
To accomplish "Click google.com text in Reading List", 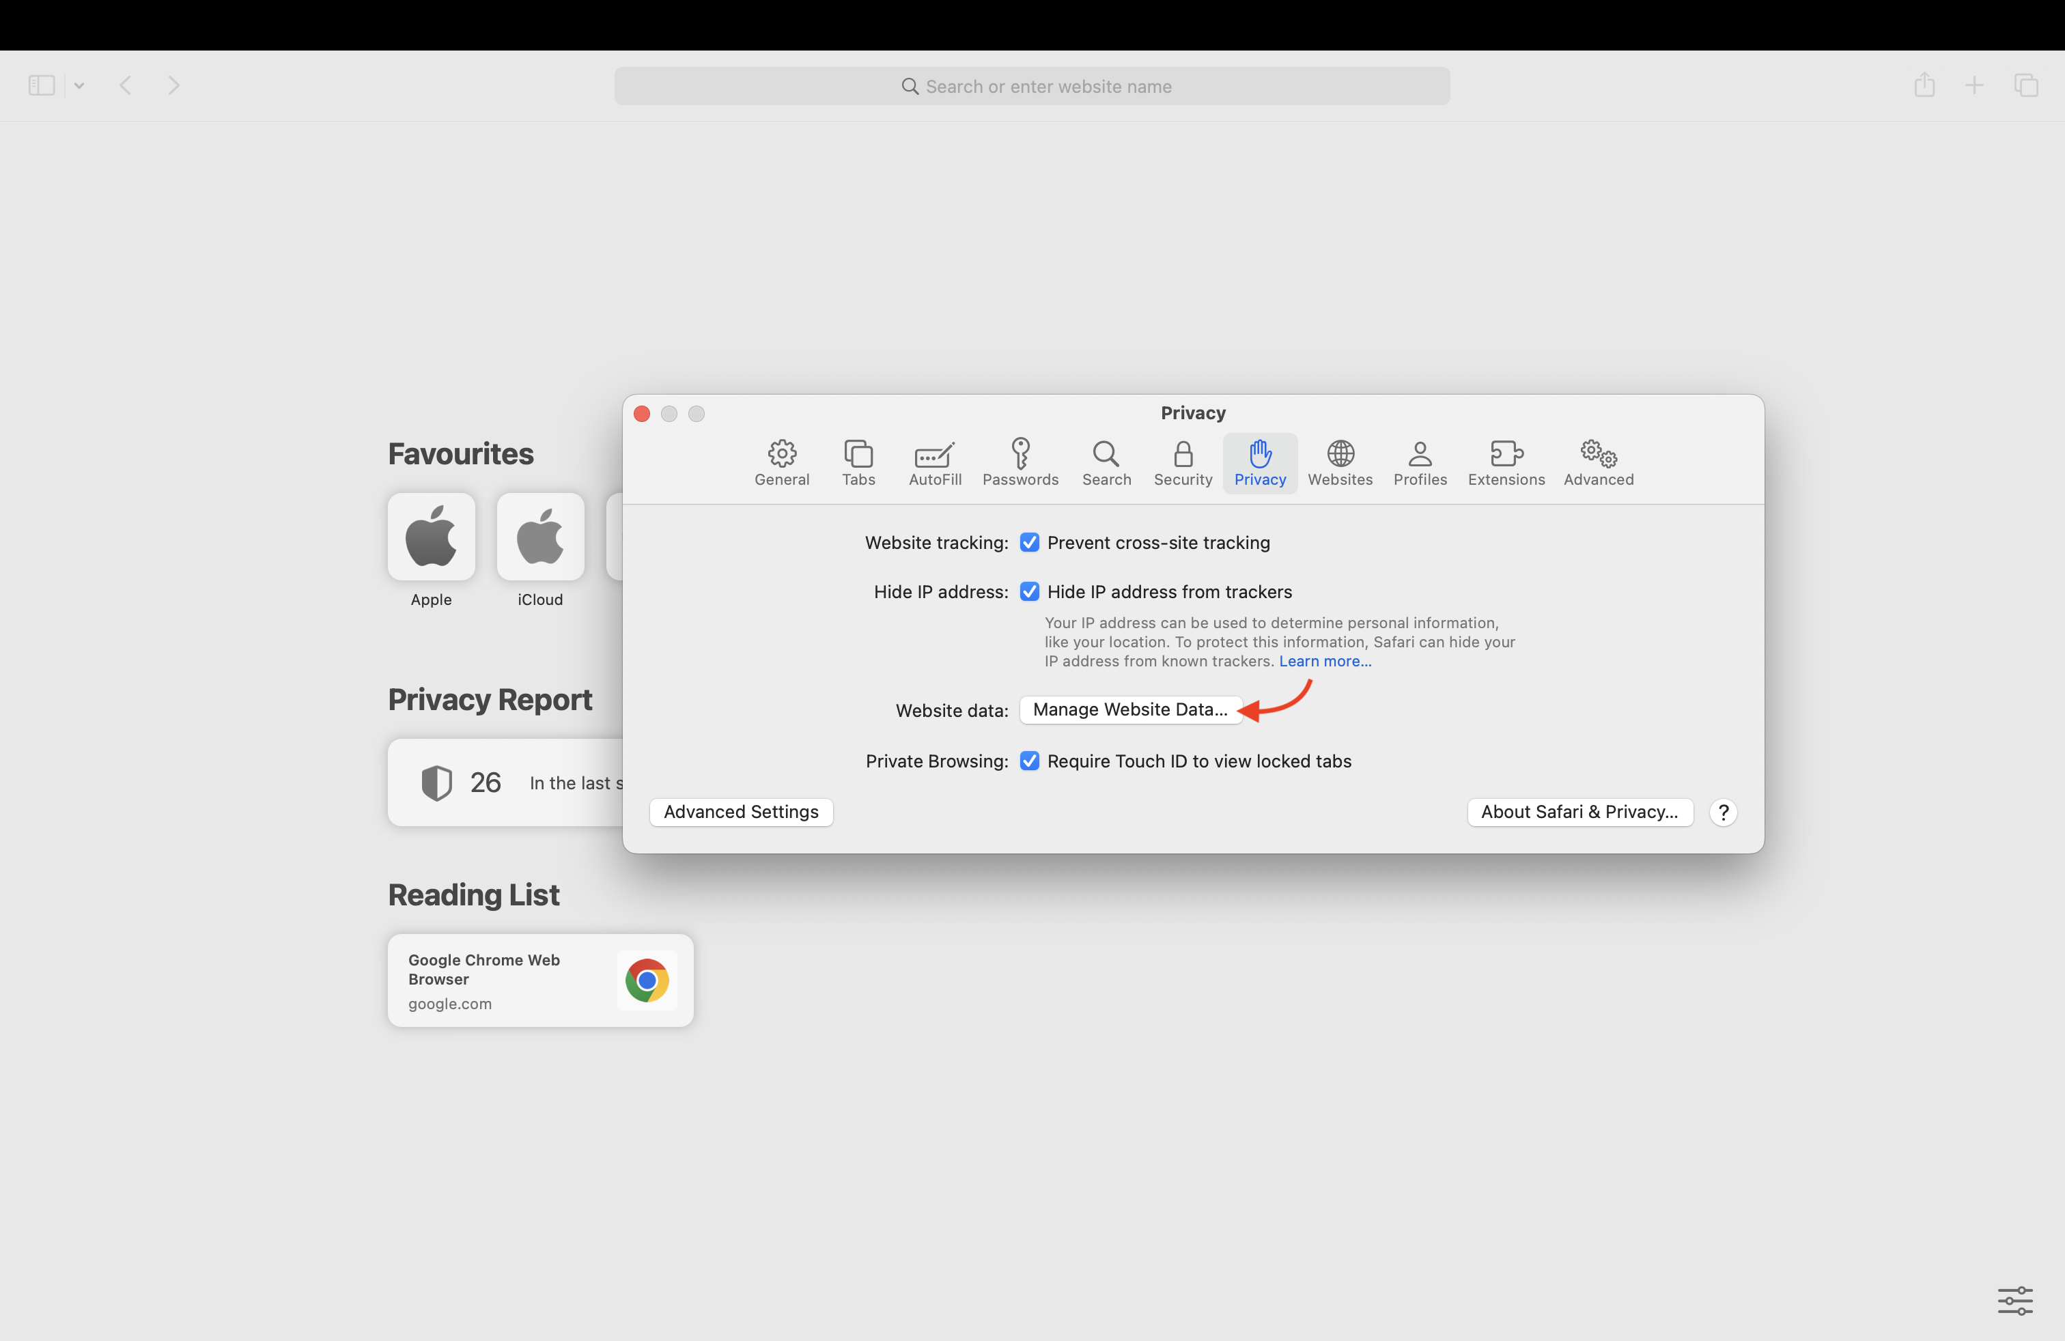I will 450,1004.
